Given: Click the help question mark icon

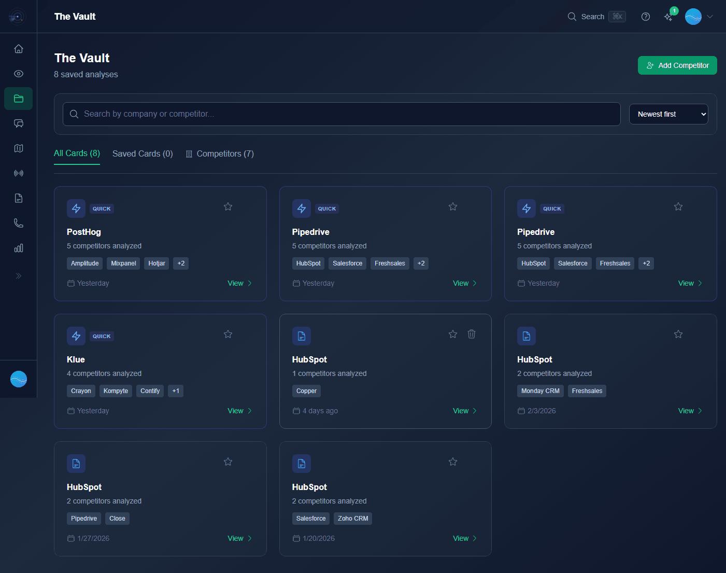Looking at the screenshot, I should pos(646,17).
